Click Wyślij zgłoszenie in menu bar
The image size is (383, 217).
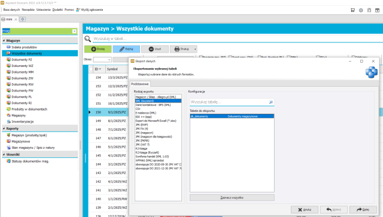(x=89, y=10)
